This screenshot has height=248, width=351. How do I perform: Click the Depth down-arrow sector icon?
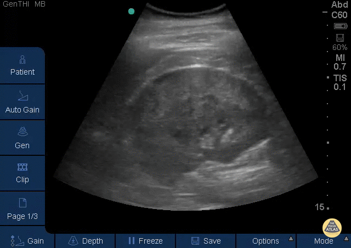pyautogui.click(x=73, y=241)
